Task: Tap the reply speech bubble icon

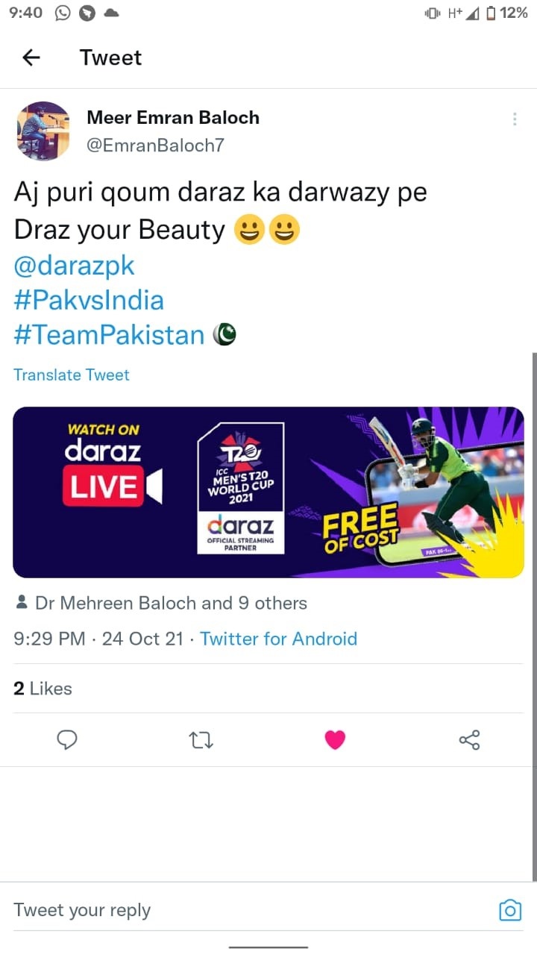Action: click(x=67, y=739)
